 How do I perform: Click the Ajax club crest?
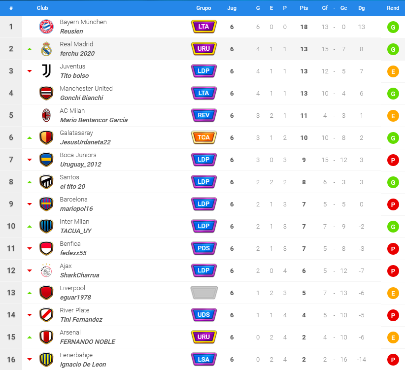coord(46,270)
